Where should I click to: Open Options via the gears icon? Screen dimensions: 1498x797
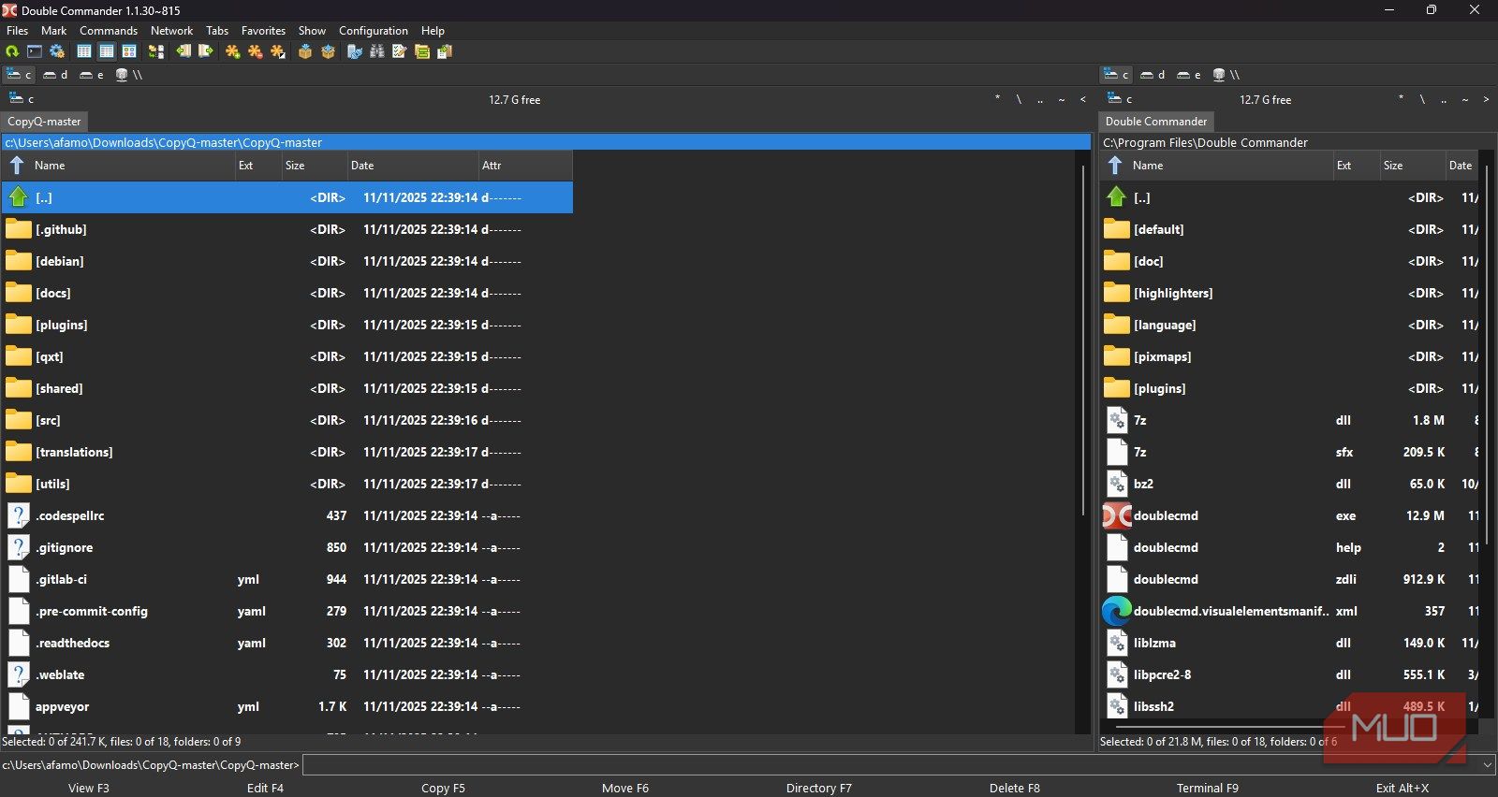pyautogui.click(x=57, y=51)
